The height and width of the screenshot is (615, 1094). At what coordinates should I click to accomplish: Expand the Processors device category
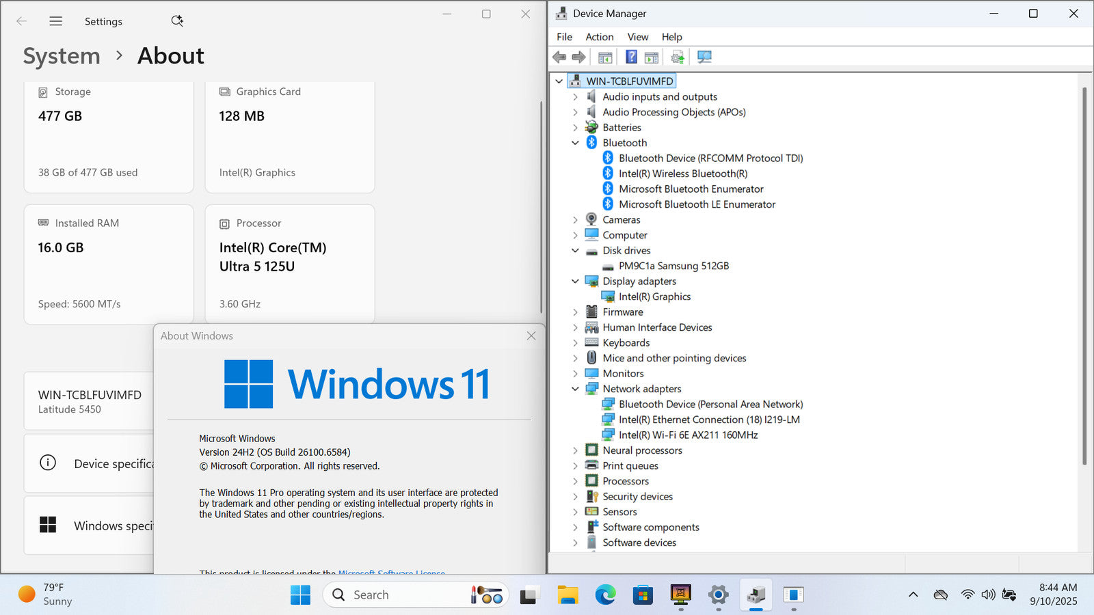click(575, 481)
